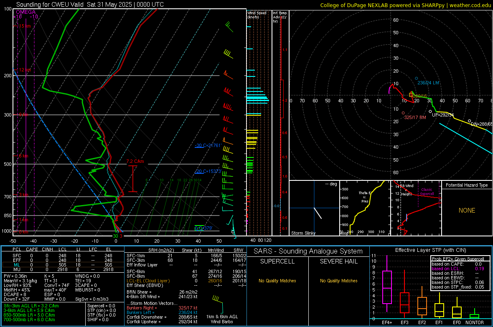The image size is (493, 327).
Task: Click the LowRH = 93% value
Action: (18, 285)
